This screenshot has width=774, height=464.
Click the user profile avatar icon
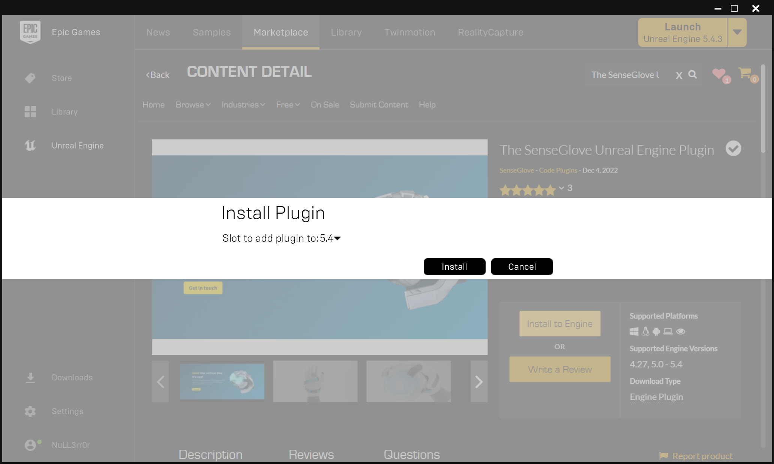pos(31,445)
